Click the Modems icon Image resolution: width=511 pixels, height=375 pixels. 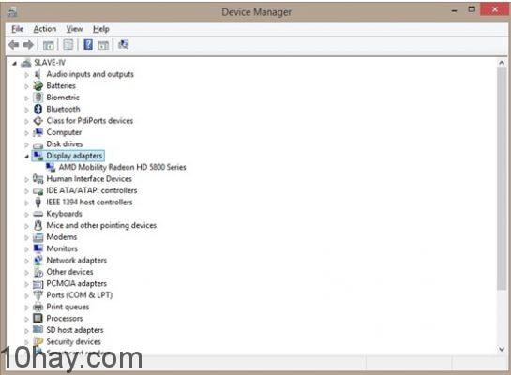tap(38, 237)
